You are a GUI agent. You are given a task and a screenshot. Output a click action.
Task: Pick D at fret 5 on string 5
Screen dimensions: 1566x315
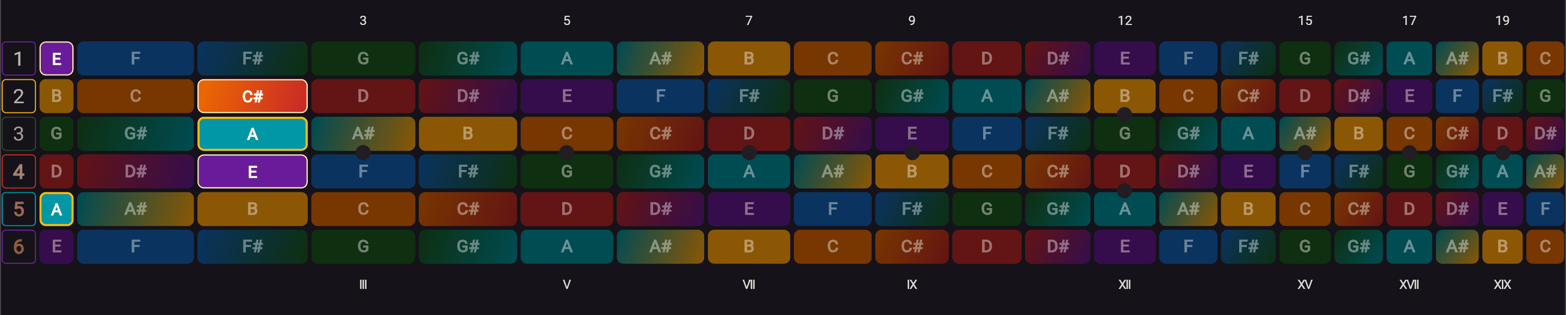click(x=567, y=210)
